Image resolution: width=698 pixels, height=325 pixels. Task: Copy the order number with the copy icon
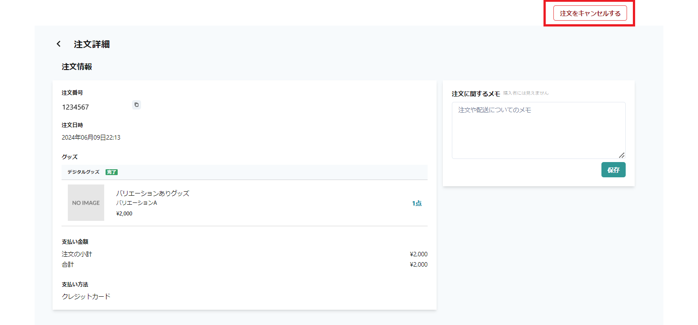point(137,105)
